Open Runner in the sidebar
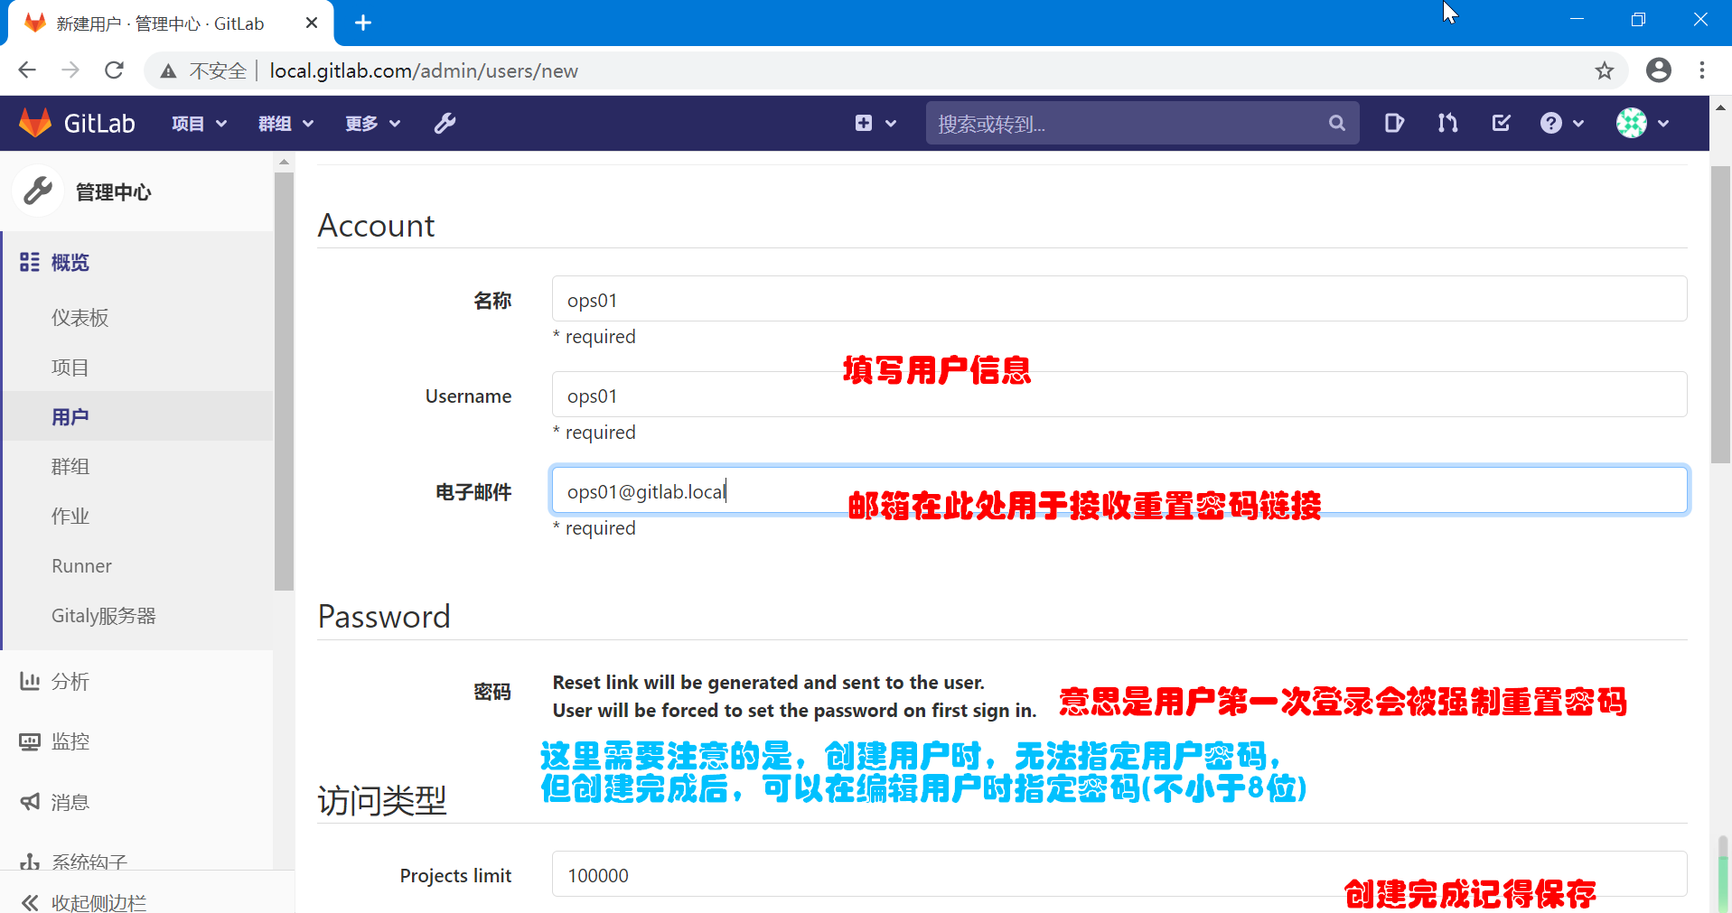 [81, 565]
